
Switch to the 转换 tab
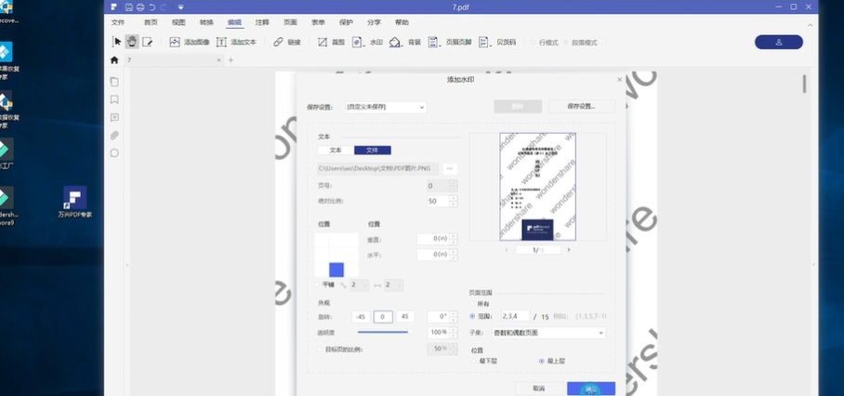pyautogui.click(x=206, y=22)
